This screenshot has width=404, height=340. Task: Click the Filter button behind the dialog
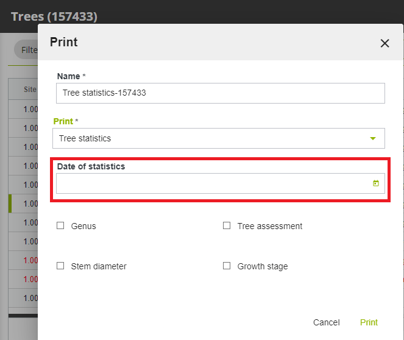(x=27, y=50)
